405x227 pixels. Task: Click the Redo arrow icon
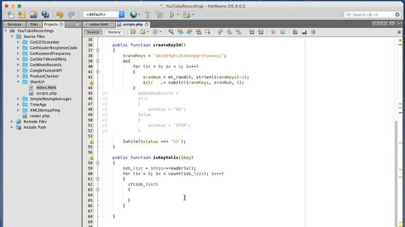[x=72, y=15]
